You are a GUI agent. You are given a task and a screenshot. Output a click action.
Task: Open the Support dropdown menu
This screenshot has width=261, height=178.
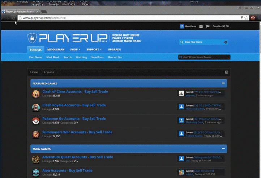click(94, 49)
